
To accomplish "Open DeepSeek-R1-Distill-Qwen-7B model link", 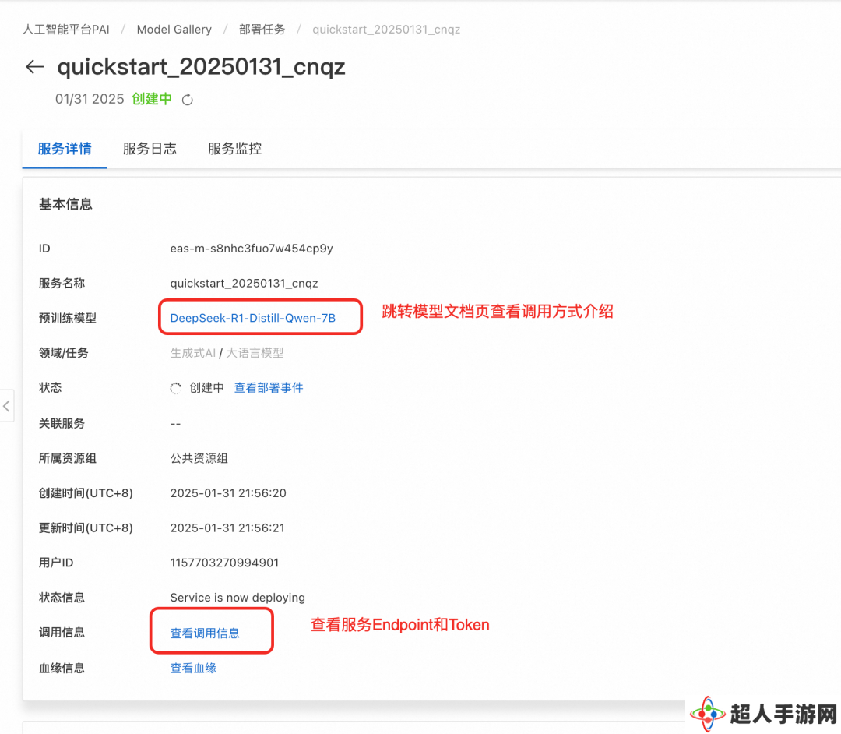I will [252, 318].
